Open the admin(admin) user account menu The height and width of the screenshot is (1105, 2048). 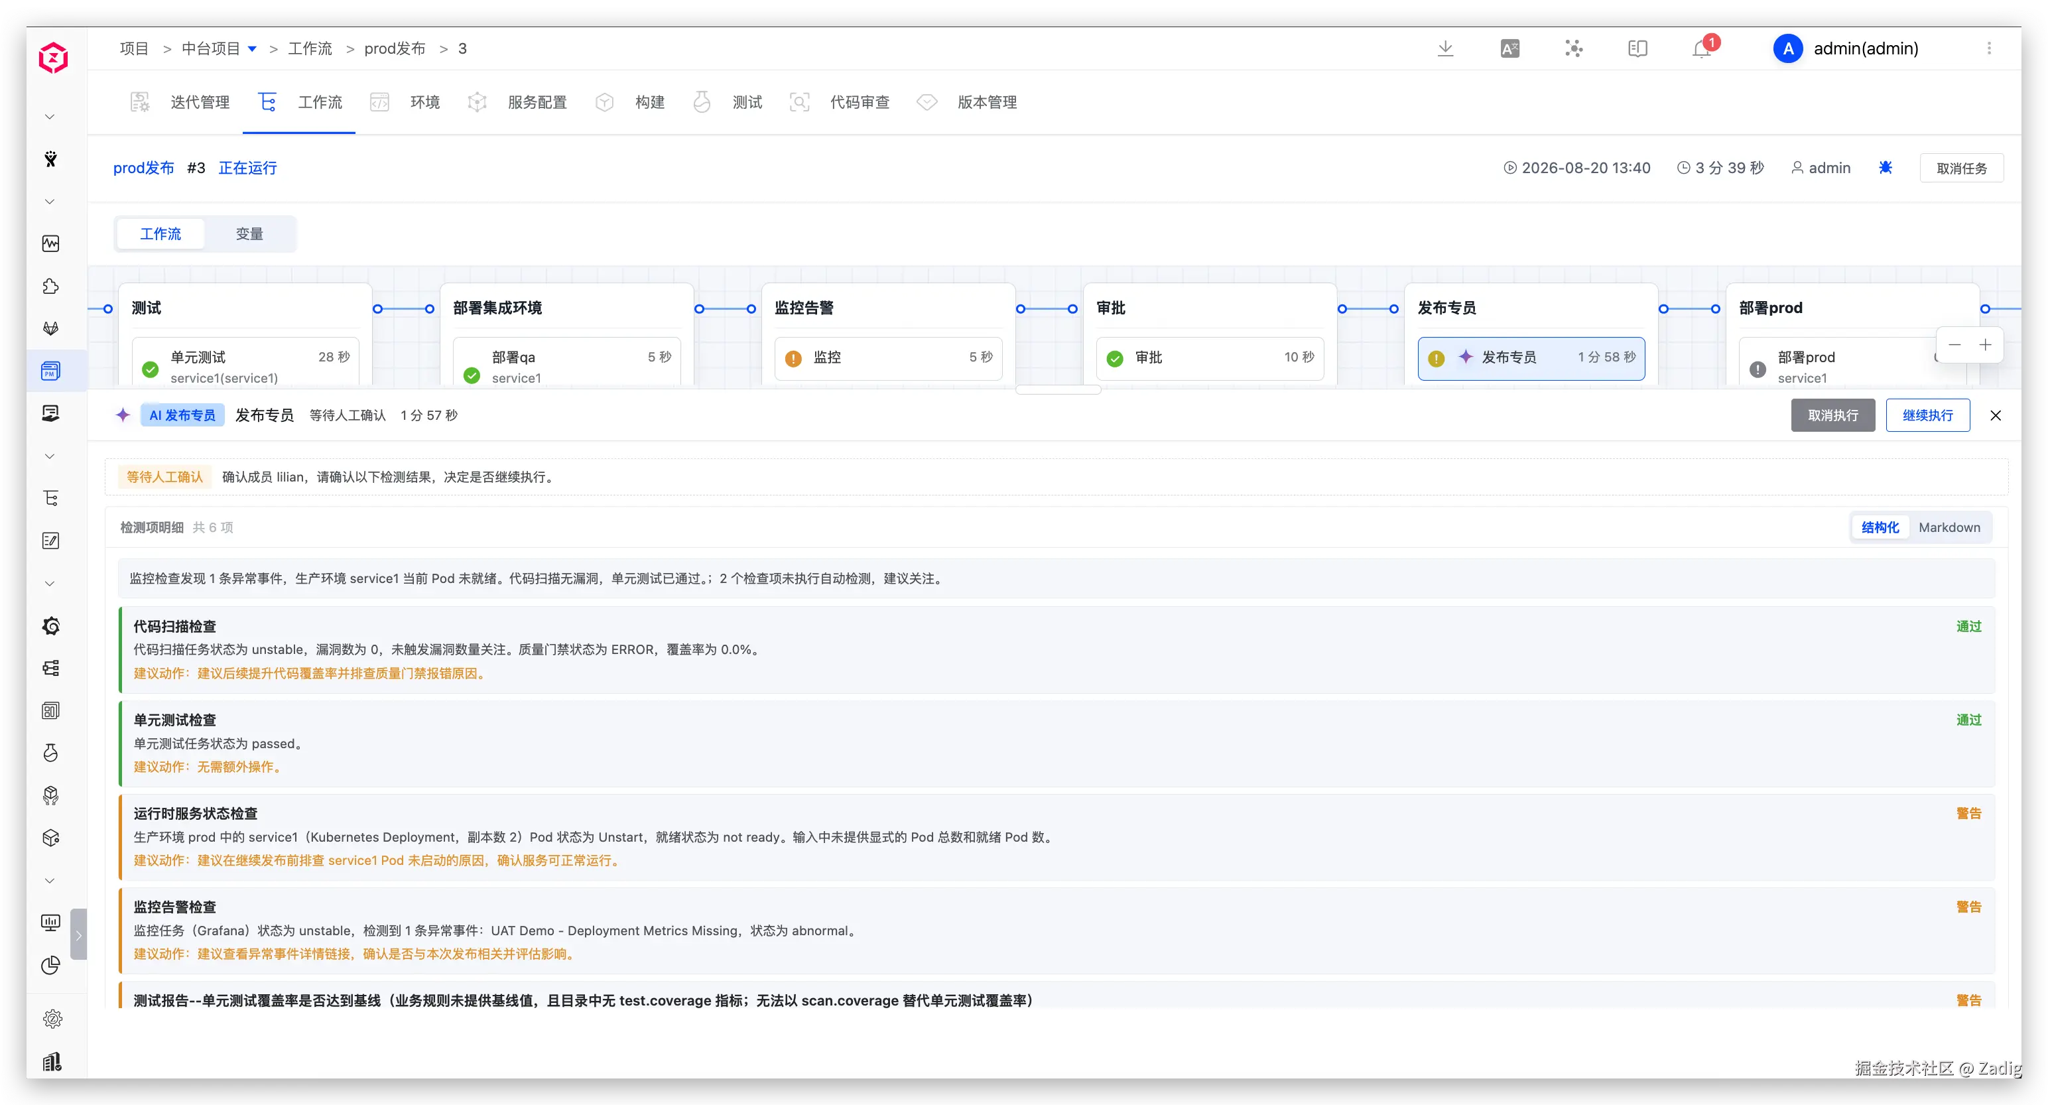tap(1846, 48)
